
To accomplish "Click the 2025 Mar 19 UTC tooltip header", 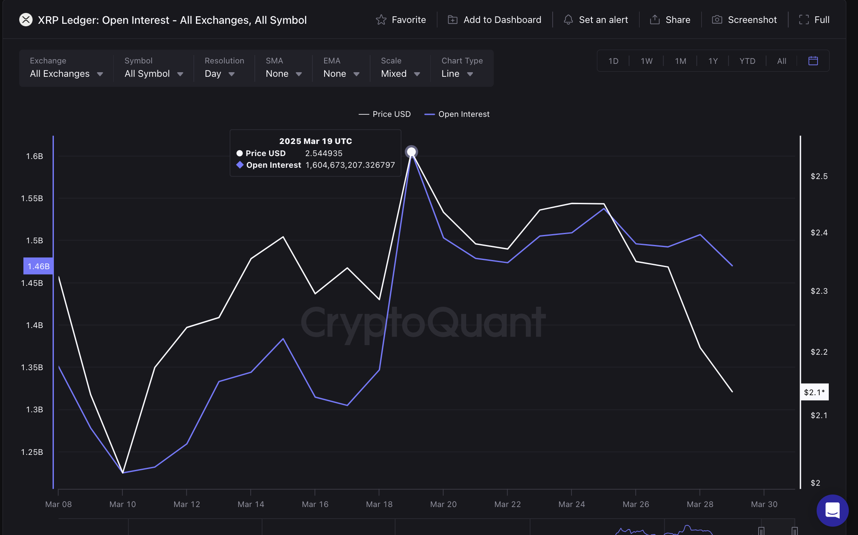I will coord(315,141).
